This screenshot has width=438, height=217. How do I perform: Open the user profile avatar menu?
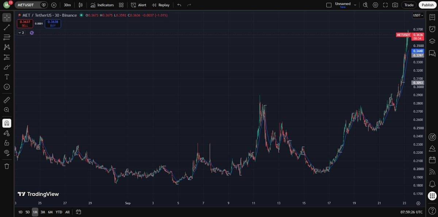click(x=7, y=5)
